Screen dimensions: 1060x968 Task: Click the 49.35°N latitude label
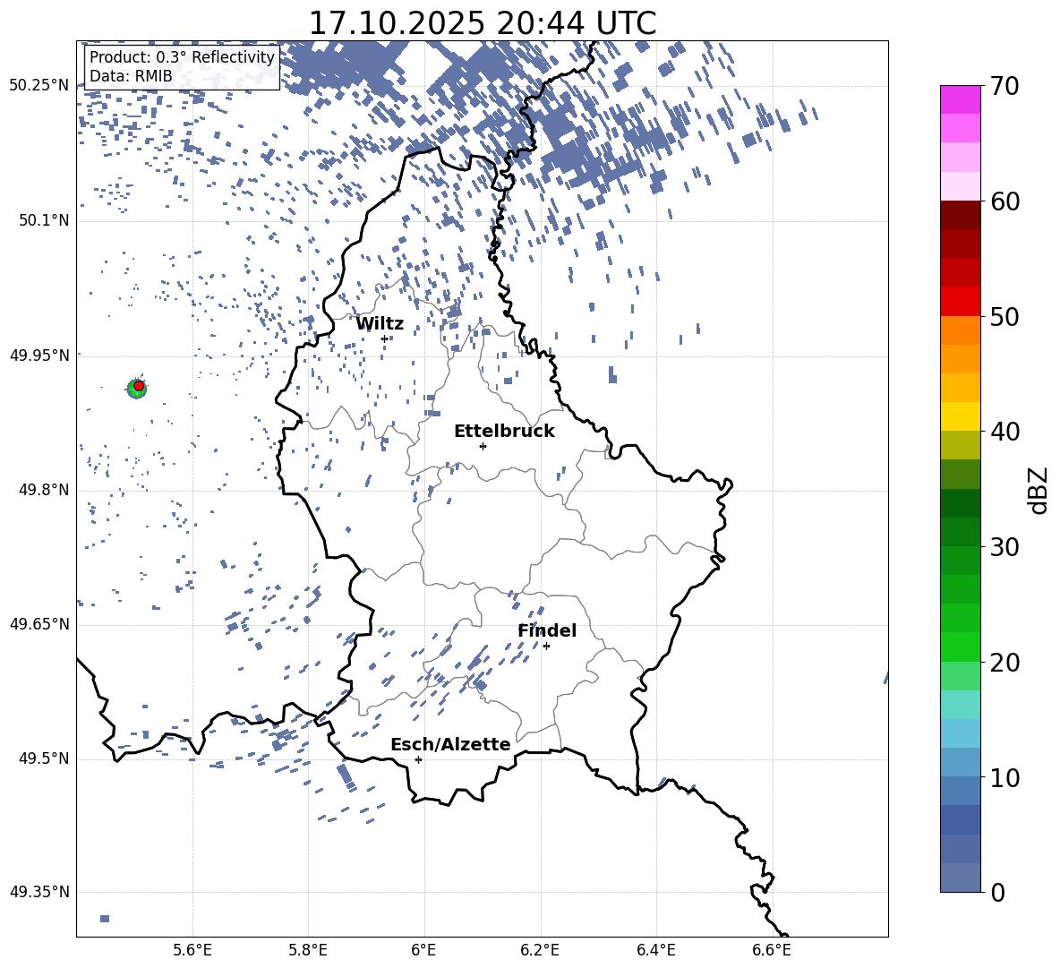click(39, 892)
